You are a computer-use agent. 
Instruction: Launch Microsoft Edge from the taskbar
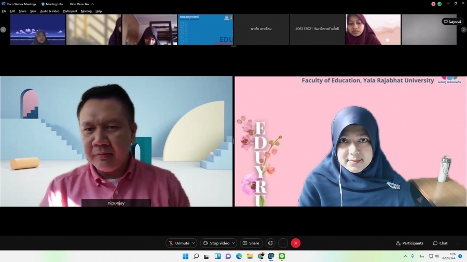point(239,256)
